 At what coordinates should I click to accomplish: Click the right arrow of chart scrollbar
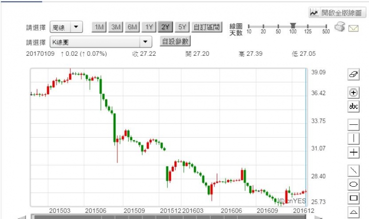318,217
